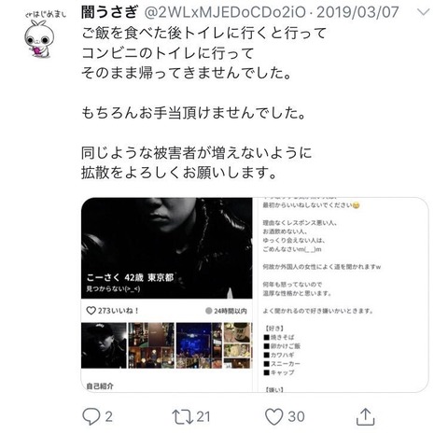The width and height of the screenshot is (448, 434).
Task: Open the 闇うさぎ display name profile
Action: click(x=109, y=12)
